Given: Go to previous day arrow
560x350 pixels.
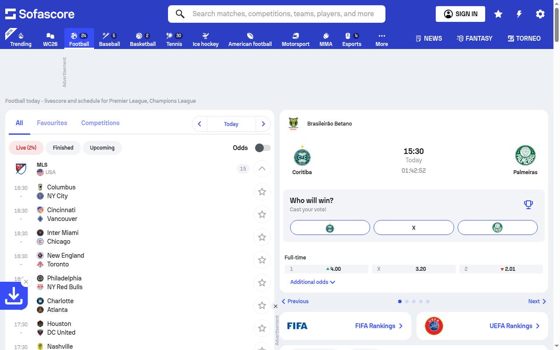Looking at the screenshot, I should (199, 124).
